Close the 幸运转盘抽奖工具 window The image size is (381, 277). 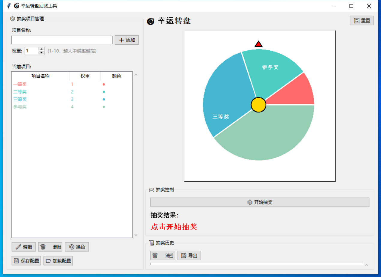(x=369, y=6)
